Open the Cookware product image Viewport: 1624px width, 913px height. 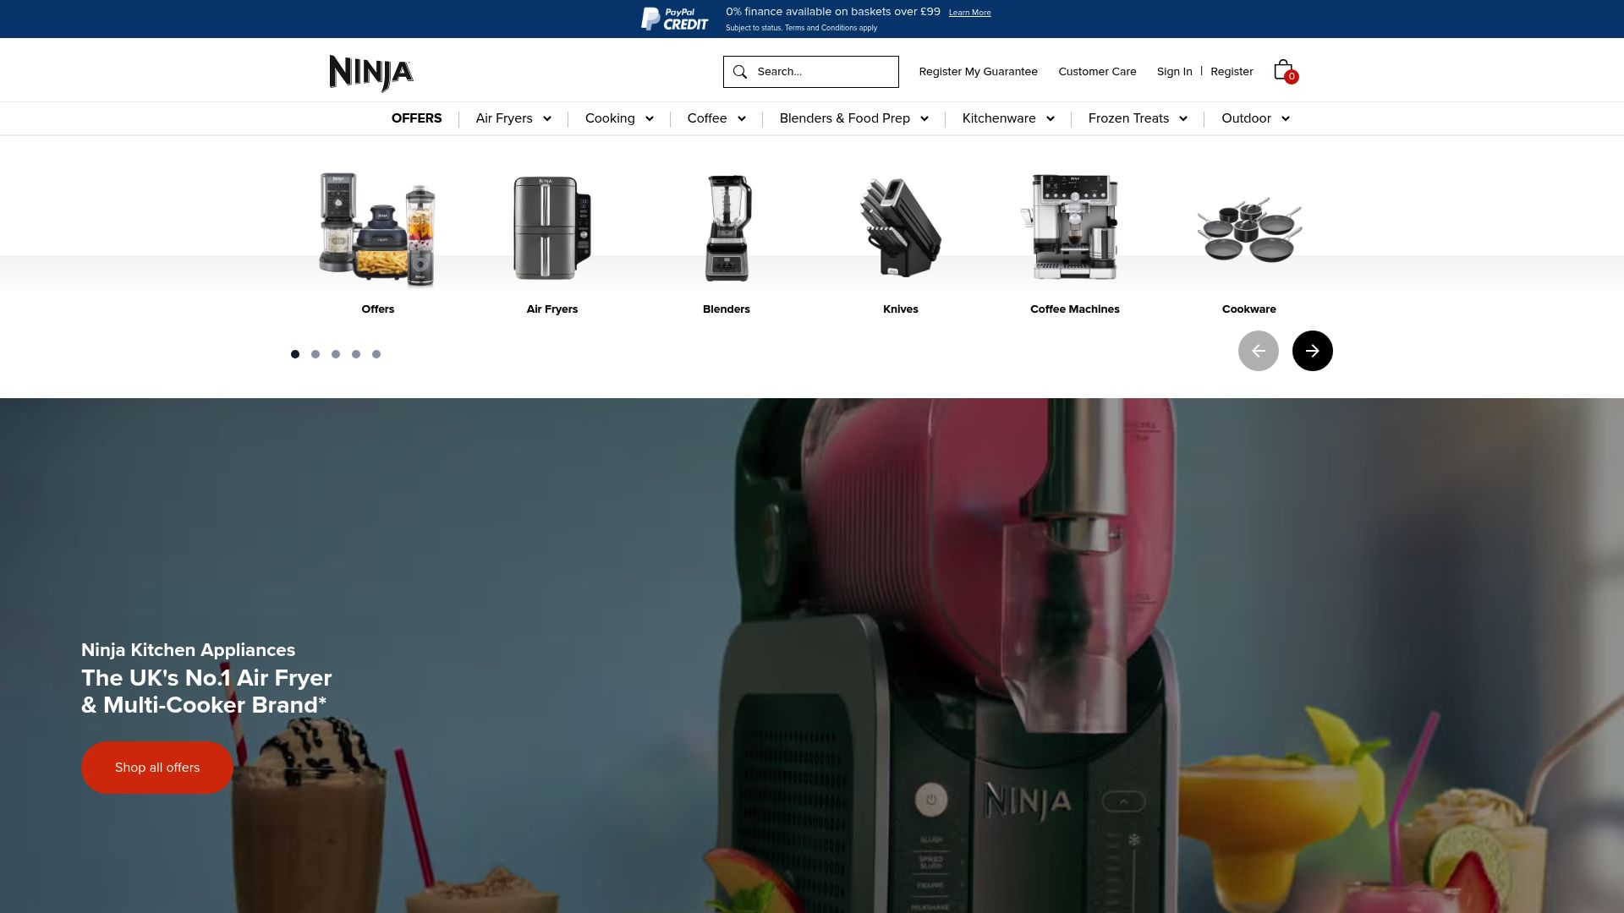point(1249,230)
